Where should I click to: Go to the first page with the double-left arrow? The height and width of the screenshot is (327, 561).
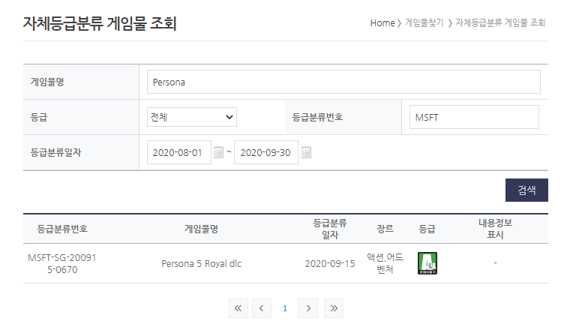238,308
